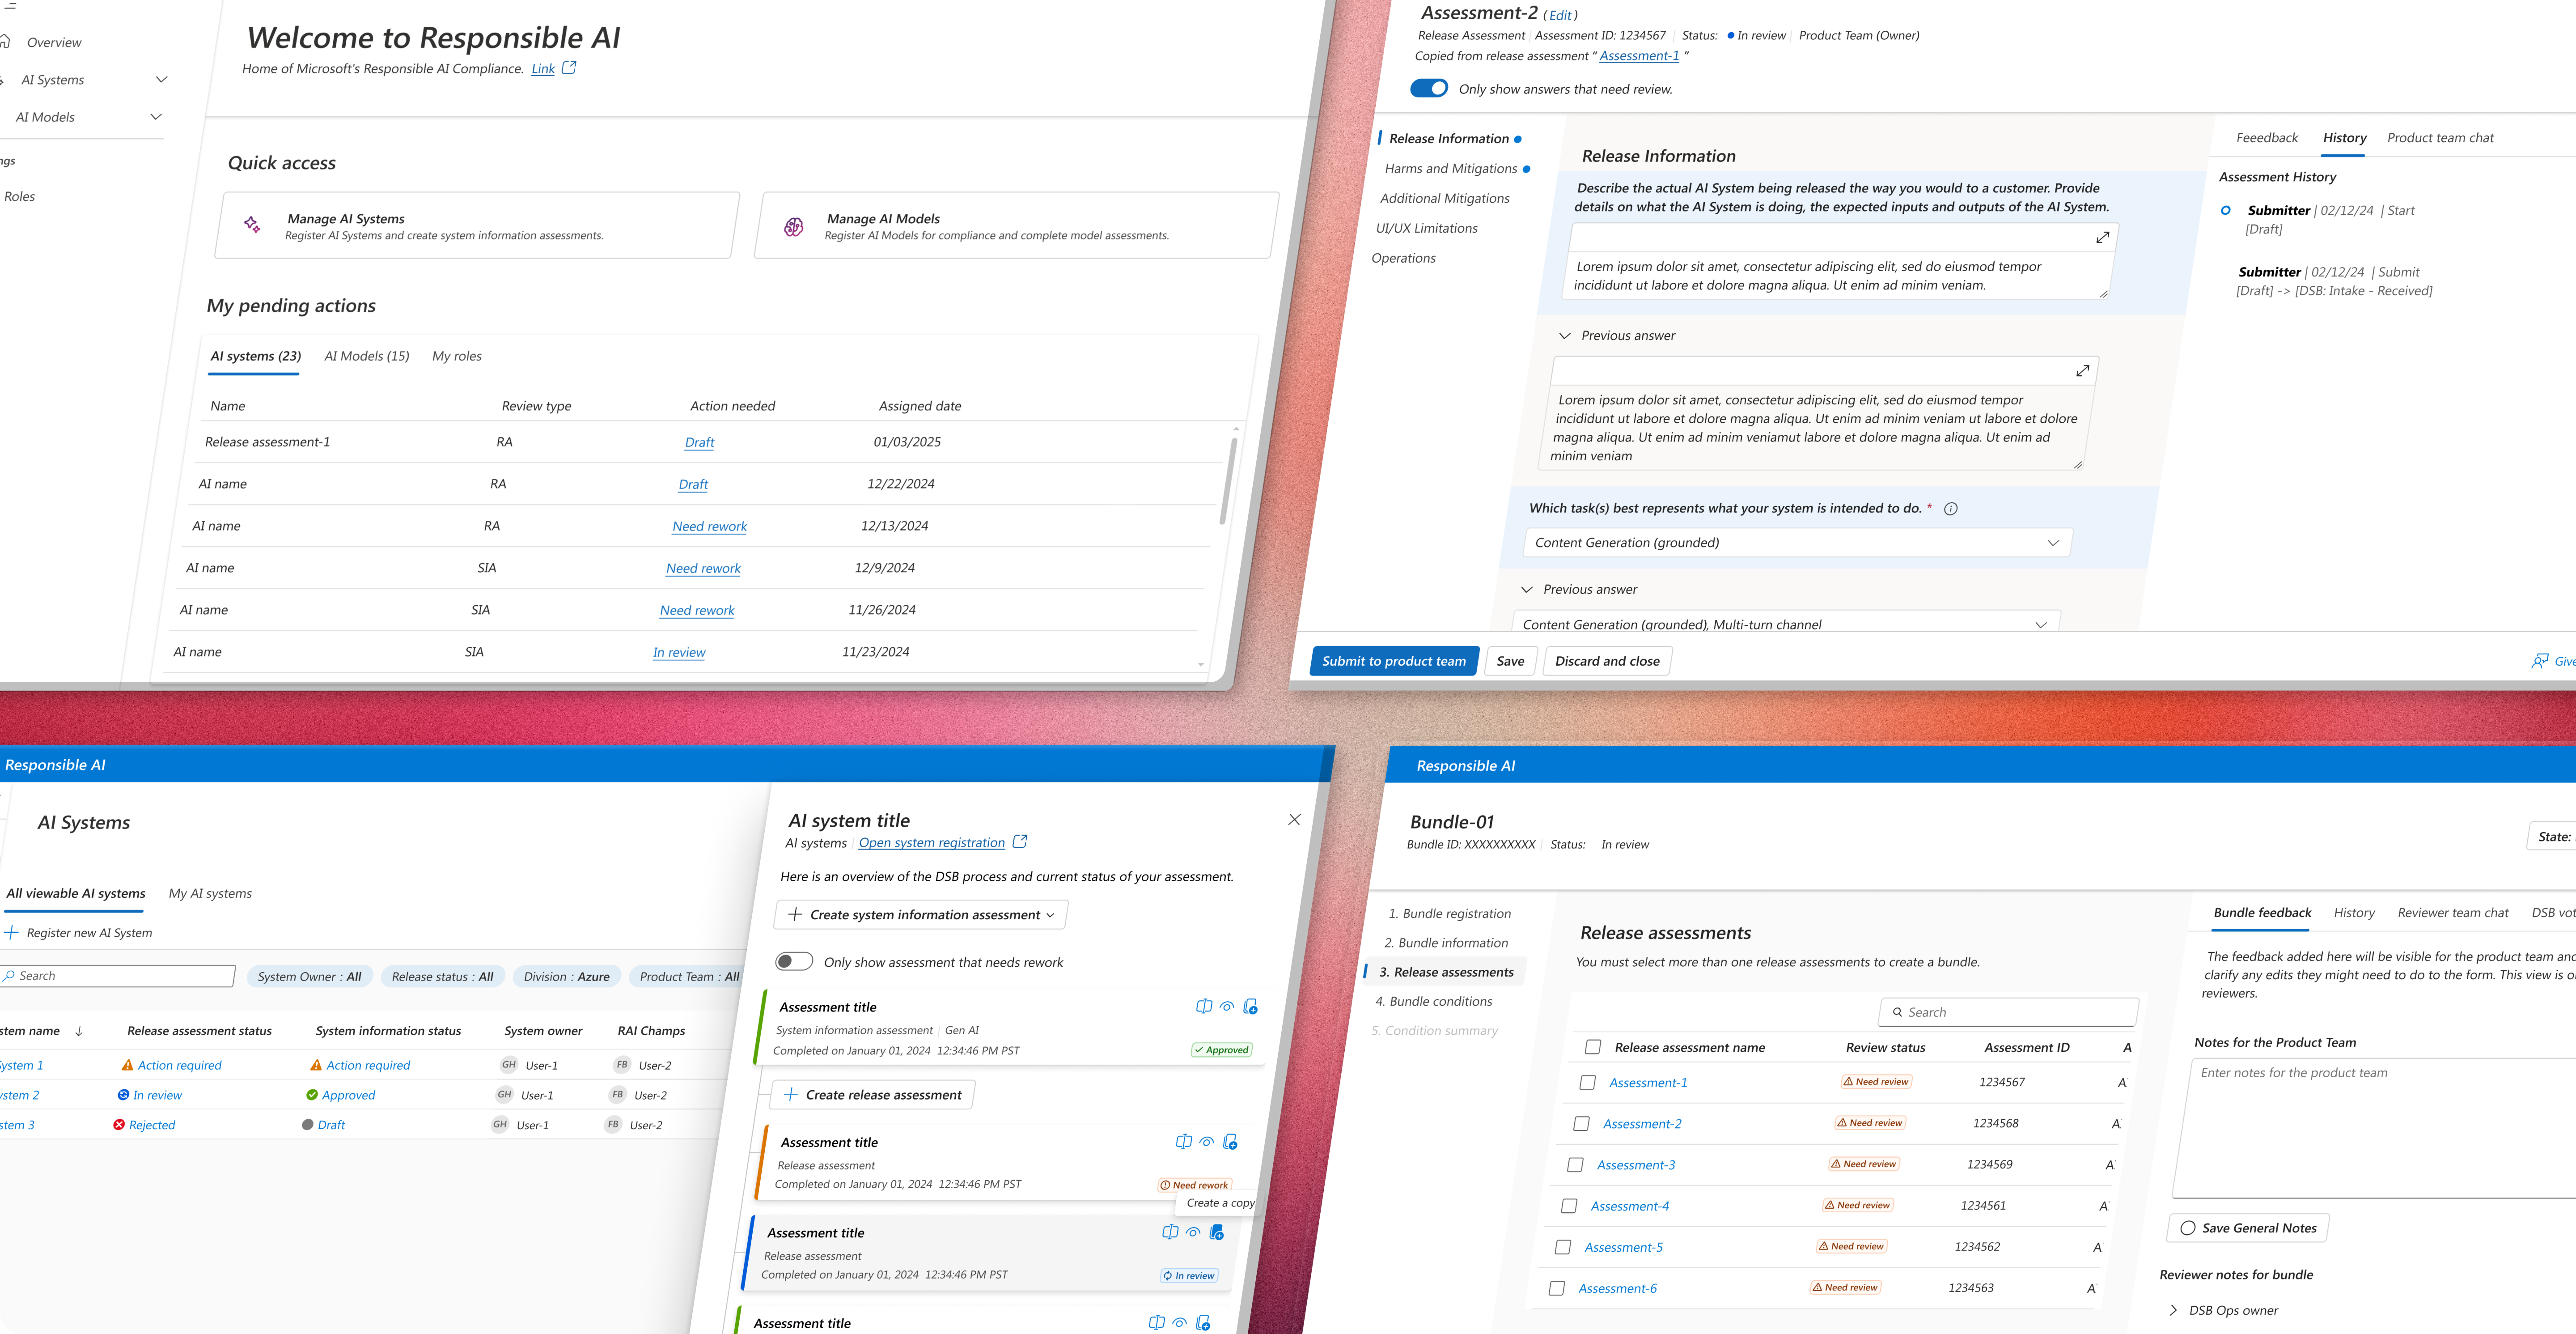The image size is (2576, 1334).
Task: Click the expand icon in the first Previous answer box
Action: (2083, 371)
